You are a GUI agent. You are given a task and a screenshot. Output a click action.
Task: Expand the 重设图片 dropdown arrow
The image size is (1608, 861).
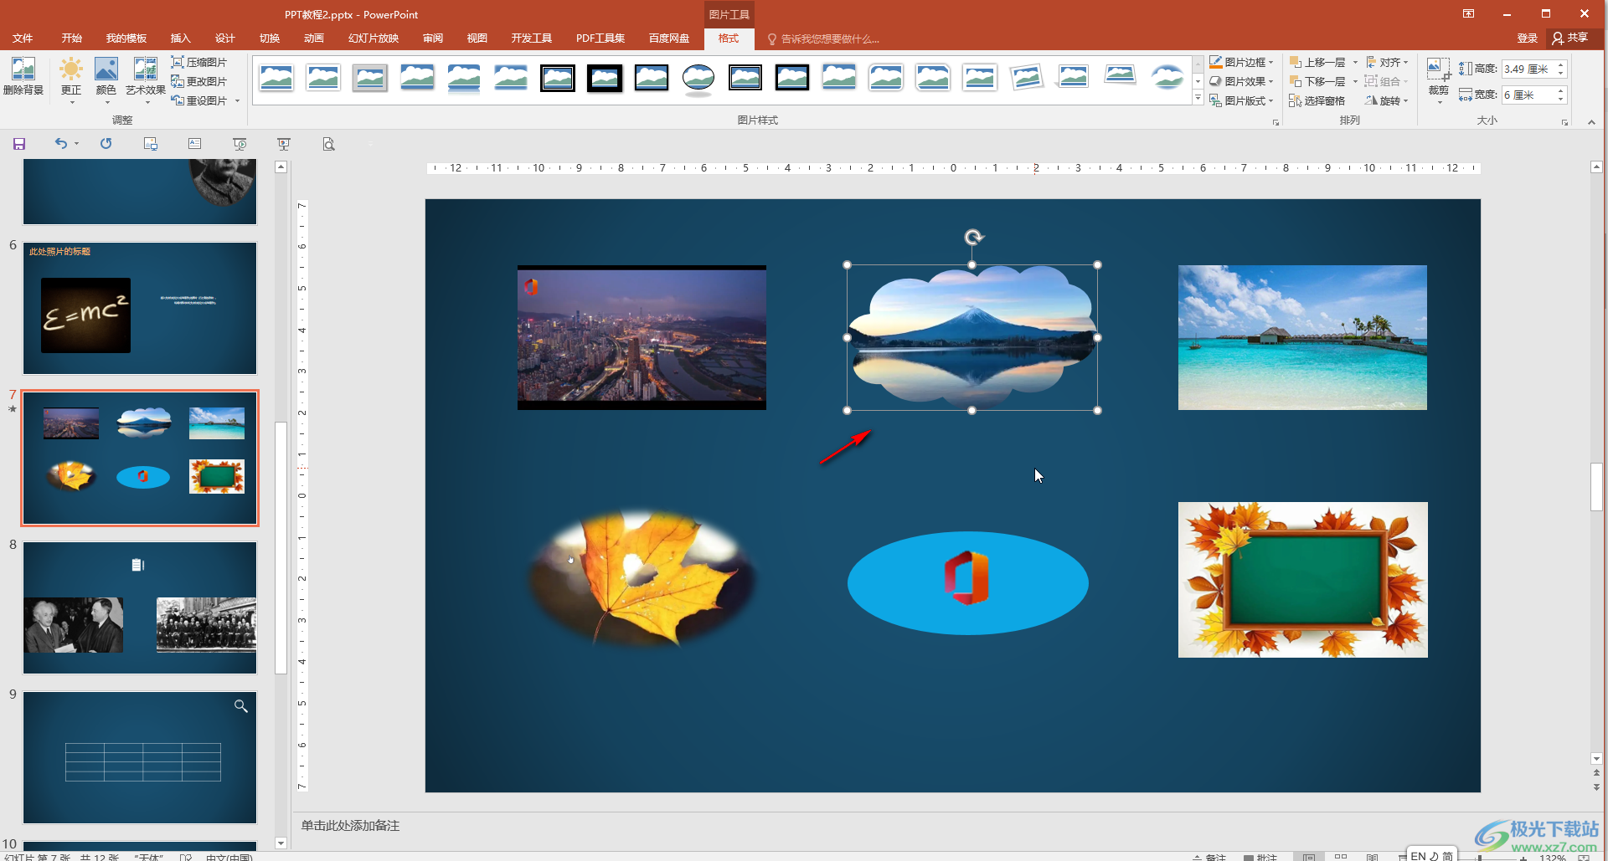pos(237,101)
